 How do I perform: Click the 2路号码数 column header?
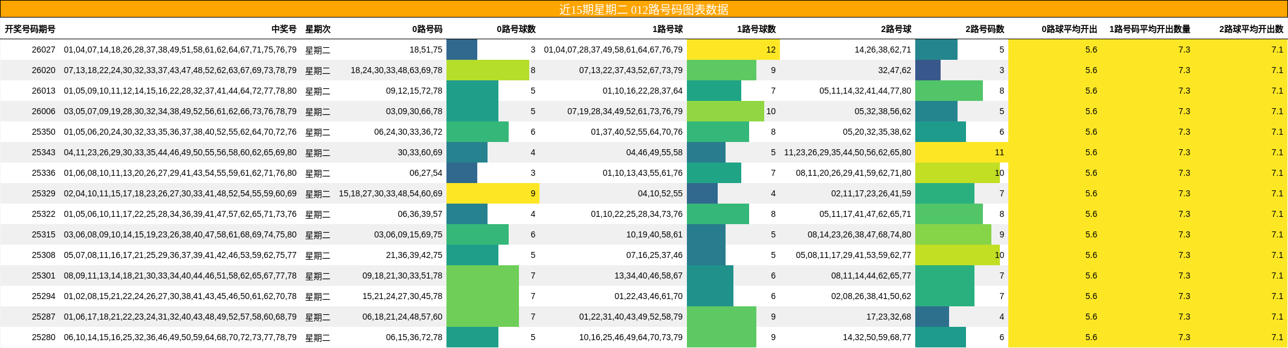(985, 29)
